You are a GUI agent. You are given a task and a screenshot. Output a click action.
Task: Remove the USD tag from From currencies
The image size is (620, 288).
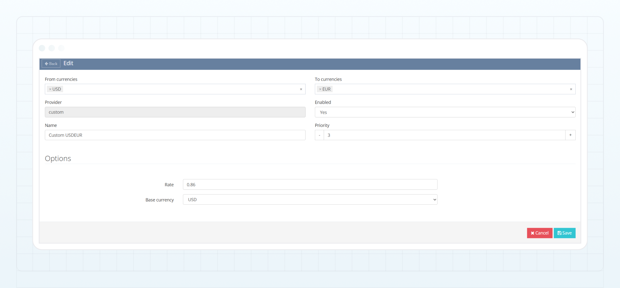50,89
